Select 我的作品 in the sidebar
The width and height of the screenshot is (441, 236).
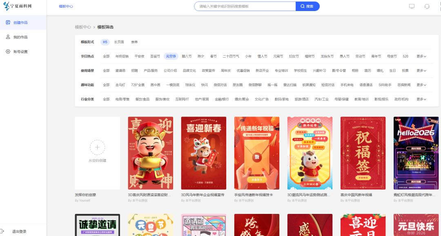(23, 36)
